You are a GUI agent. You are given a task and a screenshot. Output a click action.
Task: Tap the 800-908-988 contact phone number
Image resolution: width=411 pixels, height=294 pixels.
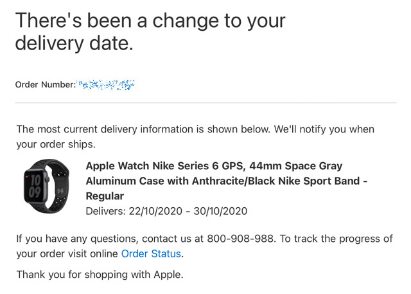[240, 239]
